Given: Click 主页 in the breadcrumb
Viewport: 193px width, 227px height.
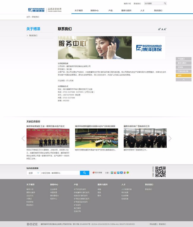Looking at the screenshot, I should click(x=28, y=17).
